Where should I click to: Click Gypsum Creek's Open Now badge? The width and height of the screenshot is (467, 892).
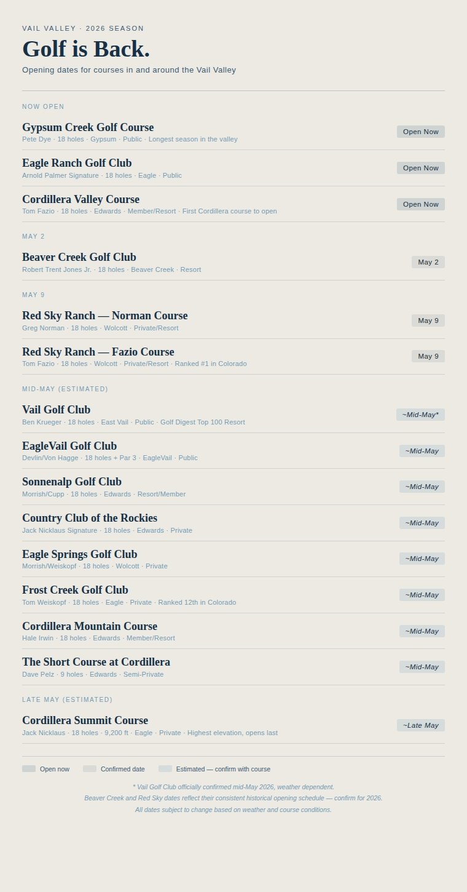(x=420, y=132)
